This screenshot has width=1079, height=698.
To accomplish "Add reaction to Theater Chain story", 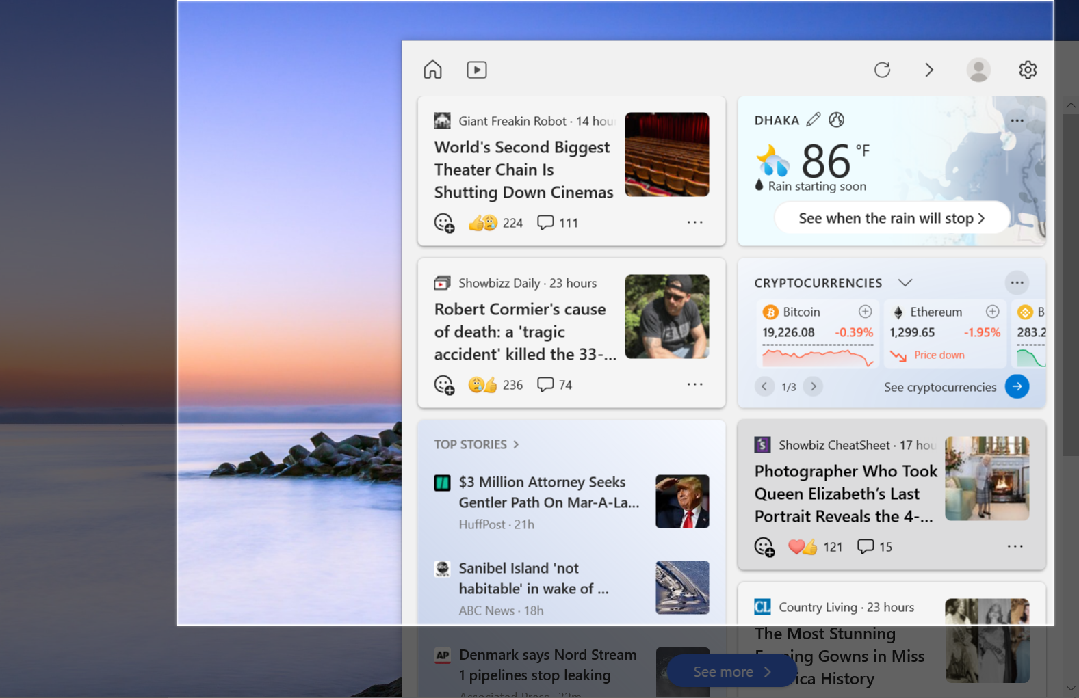I will pyautogui.click(x=444, y=223).
